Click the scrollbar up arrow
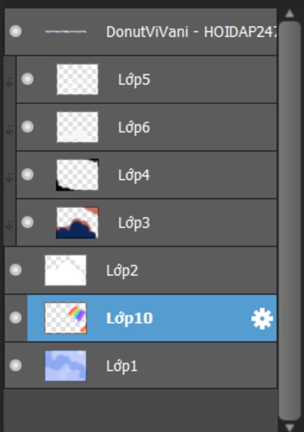Image resolution: width=304 pixels, height=432 pixels. (x=289, y=13)
